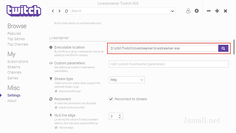Click the --player-continuous-http link text
This screenshot has width=236, height=133.
(x=71, y=107)
